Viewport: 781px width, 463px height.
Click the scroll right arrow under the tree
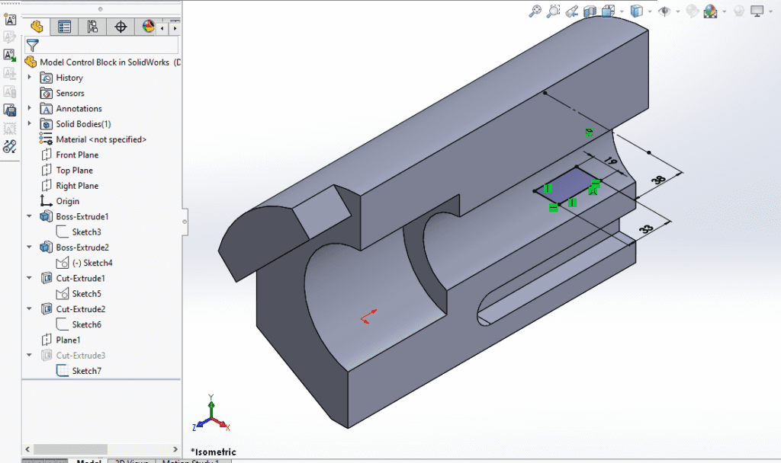coord(175,449)
